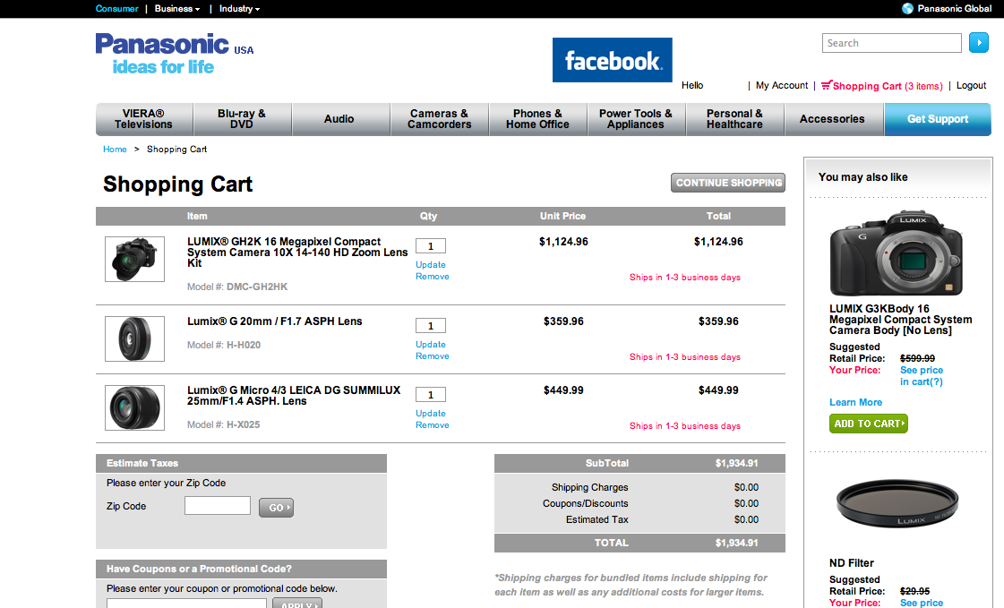
Task: Click See price link for the ND Filter
Action: [922, 603]
